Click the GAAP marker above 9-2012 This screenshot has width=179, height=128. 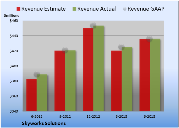[65, 50]
